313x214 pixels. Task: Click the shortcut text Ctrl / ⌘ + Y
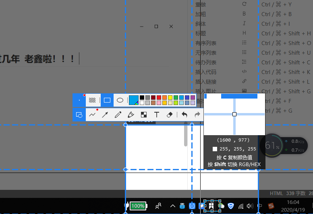tap(276, 4)
